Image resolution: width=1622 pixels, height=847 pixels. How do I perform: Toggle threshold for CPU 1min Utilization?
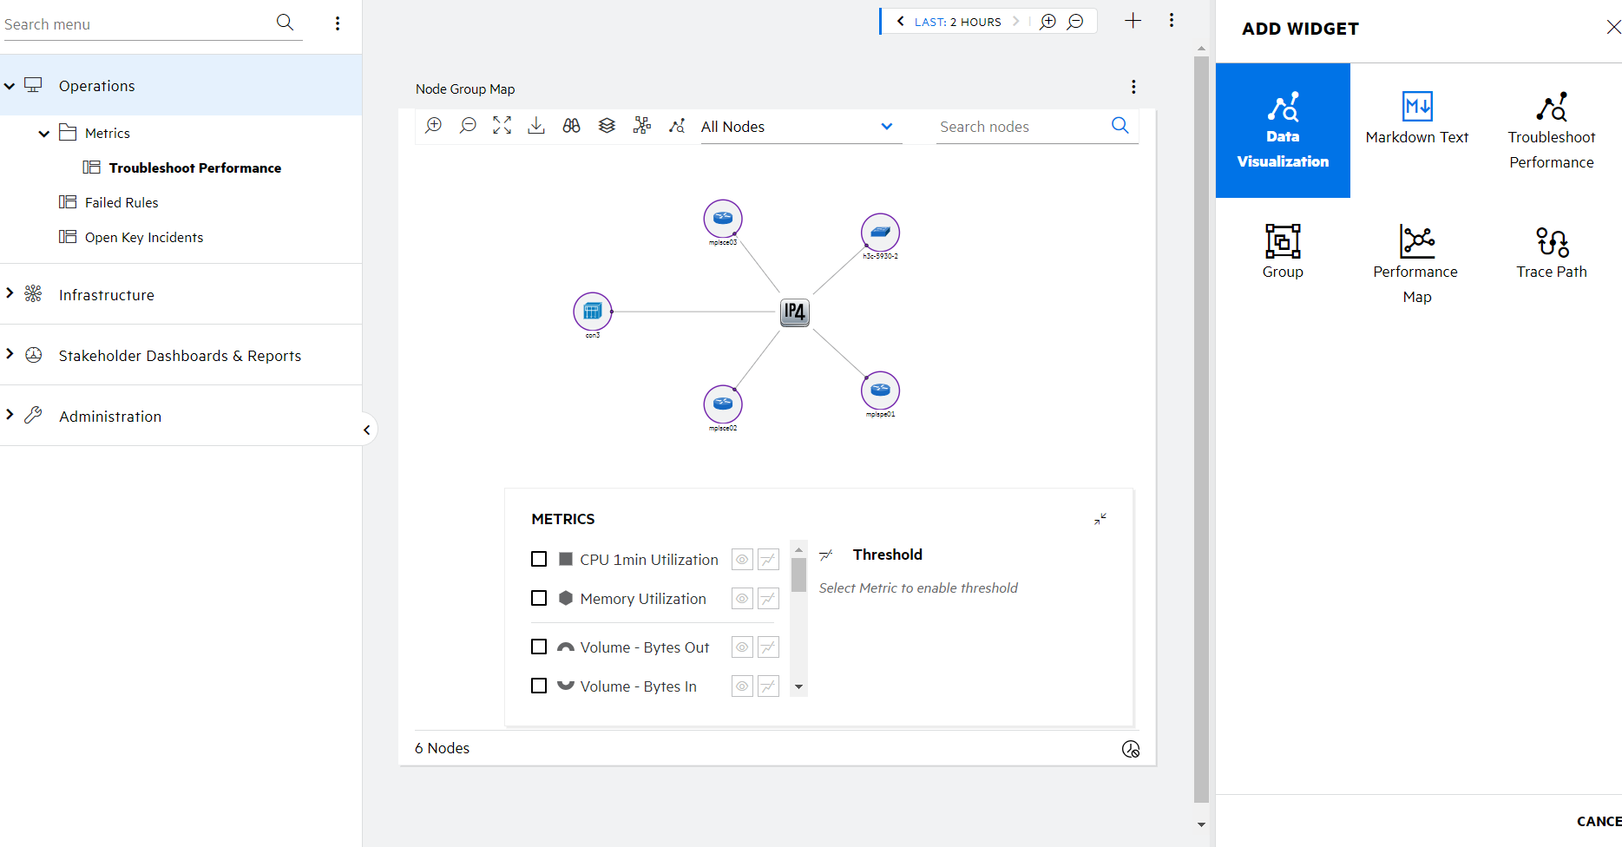click(x=768, y=560)
